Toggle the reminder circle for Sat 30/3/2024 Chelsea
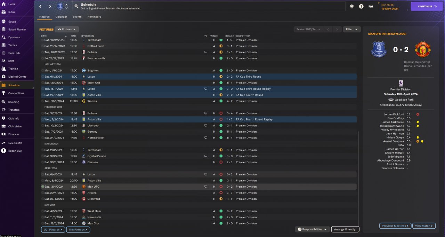This screenshot has height=237, width=445. [x=43, y=162]
